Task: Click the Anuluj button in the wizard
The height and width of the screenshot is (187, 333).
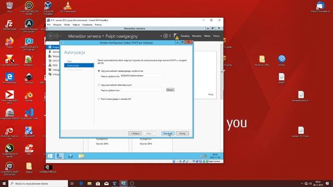Action: 182,133
